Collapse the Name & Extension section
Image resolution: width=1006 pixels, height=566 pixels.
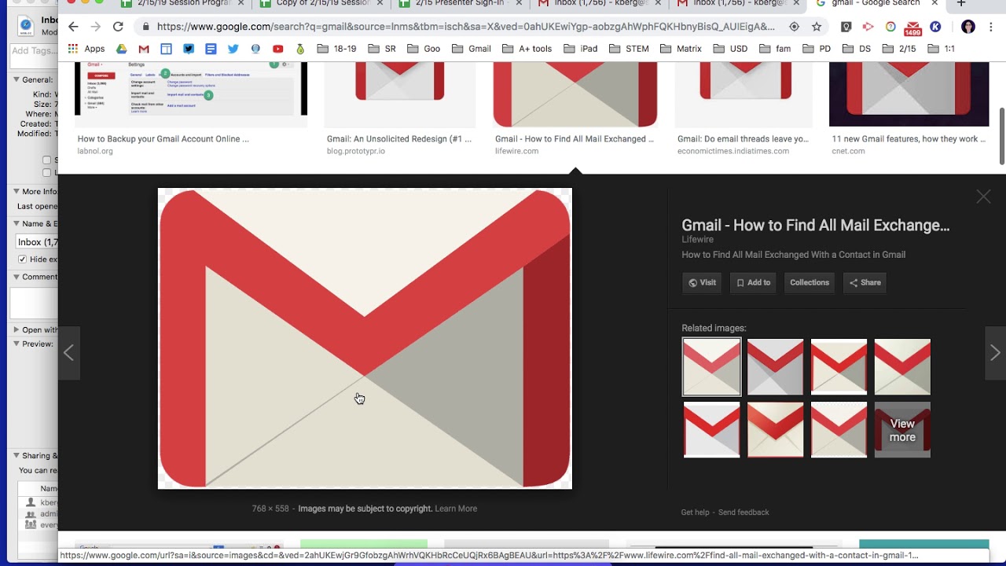tap(16, 223)
